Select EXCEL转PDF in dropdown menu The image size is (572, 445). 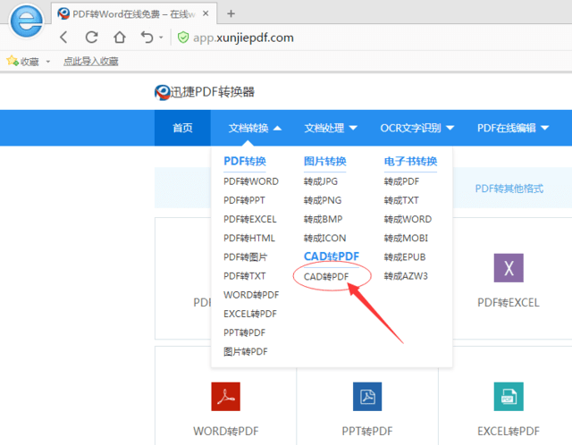pos(250,314)
